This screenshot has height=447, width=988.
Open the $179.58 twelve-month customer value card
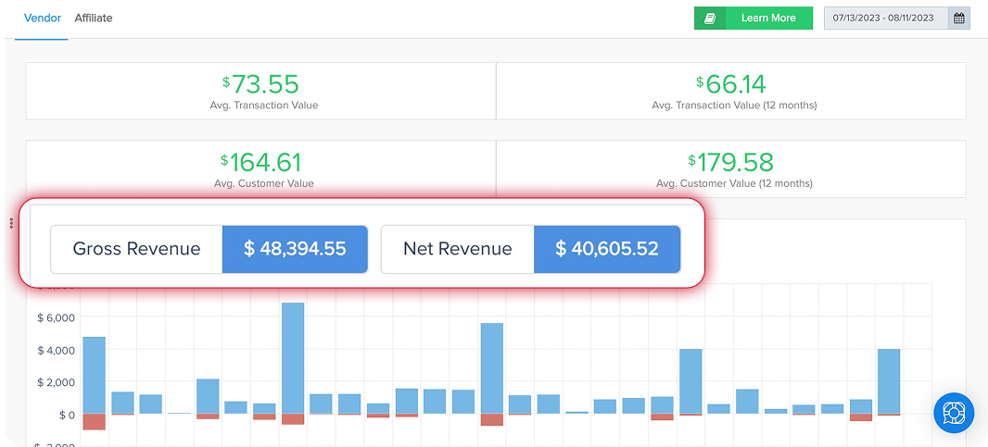coord(731,168)
